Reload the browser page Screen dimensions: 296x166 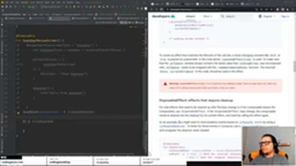tap(161, 9)
